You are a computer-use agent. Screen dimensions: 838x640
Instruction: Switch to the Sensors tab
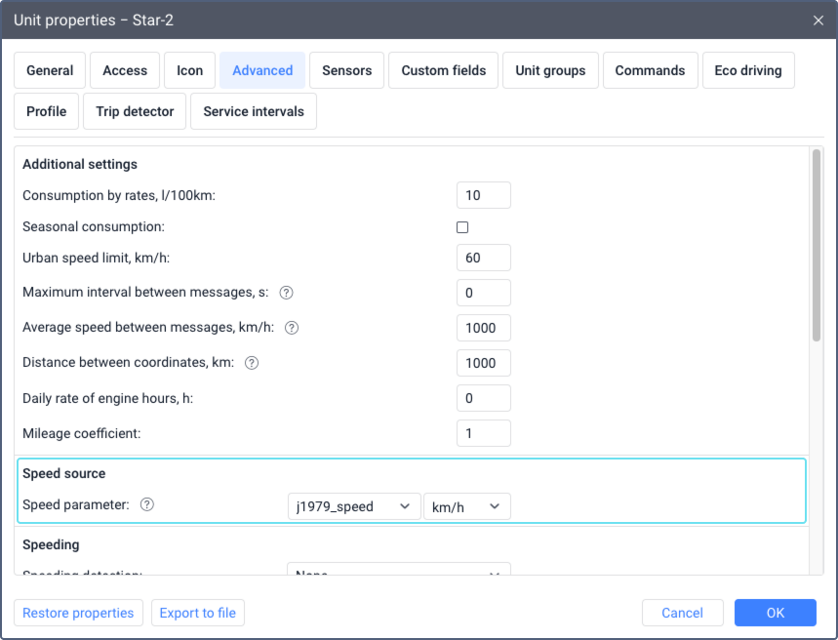pyautogui.click(x=346, y=70)
